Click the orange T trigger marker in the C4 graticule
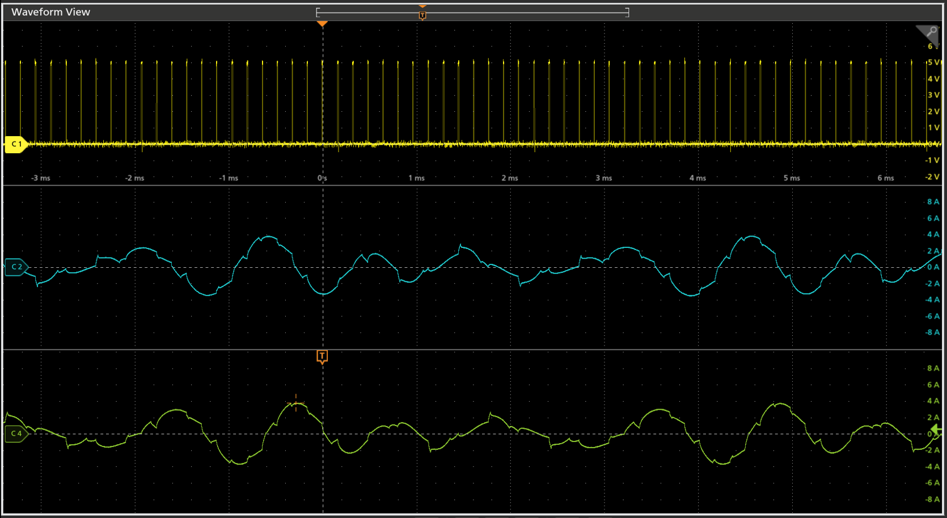 [322, 356]
